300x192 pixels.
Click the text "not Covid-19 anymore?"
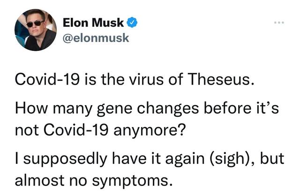coord(100,130)
